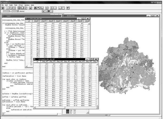Click the Summarize sigma icon
Screen dimensions: 163x119
(51, 8)
